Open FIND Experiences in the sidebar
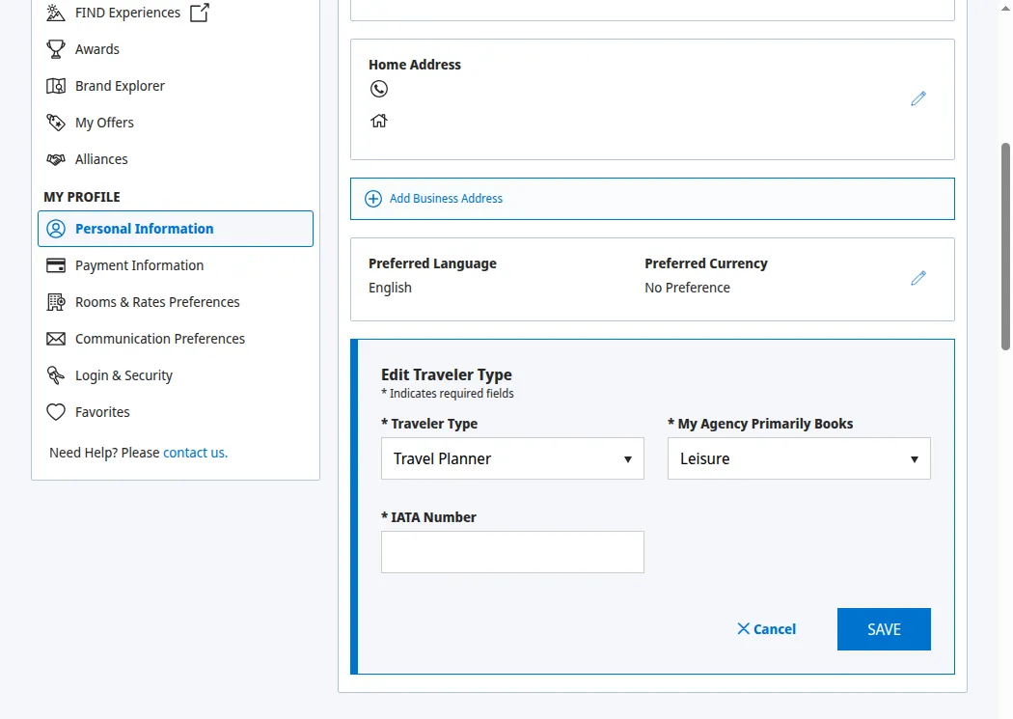Viewport: 1013px width, 719px height. click(128, 13)
